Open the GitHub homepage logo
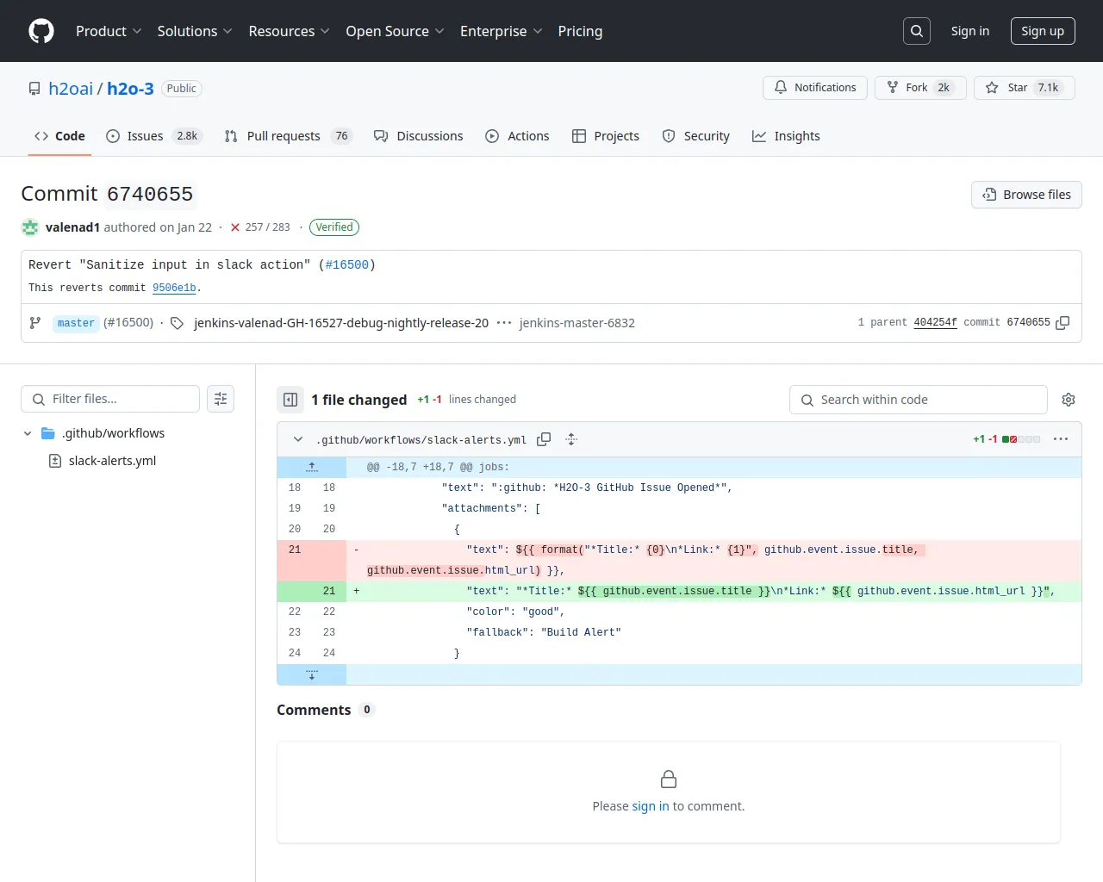Screen dimensions: 1103x882 41,31
